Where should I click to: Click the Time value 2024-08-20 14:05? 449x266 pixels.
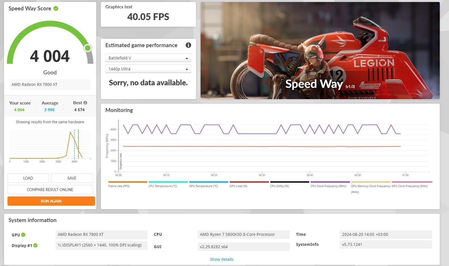[386, 234]
